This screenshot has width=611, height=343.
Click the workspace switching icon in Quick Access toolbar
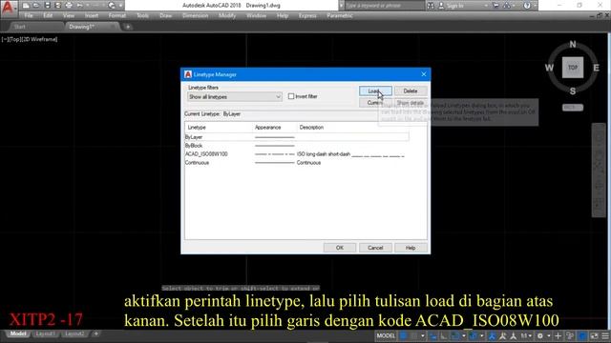pos(112,6)
